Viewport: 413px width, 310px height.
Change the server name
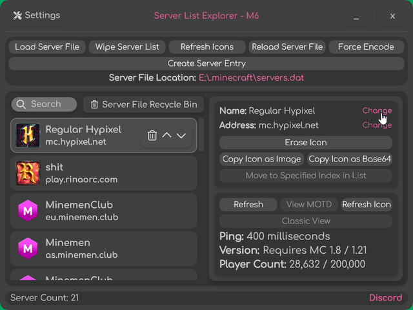[377, 110]
